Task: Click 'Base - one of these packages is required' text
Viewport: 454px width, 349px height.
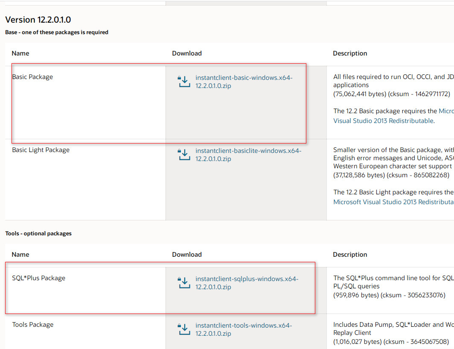Action: [57, 32]
